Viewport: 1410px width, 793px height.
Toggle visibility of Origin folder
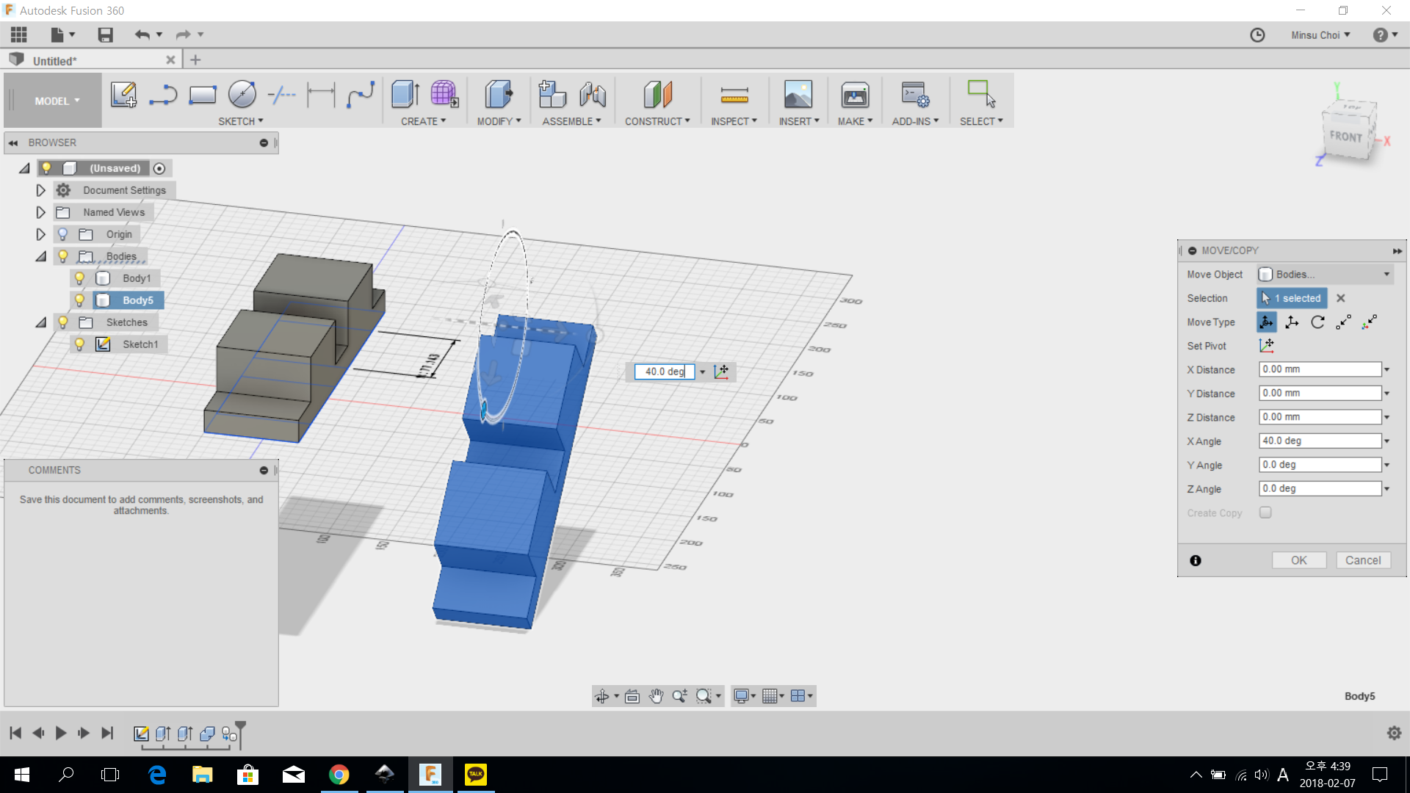[x=63, y=234]
